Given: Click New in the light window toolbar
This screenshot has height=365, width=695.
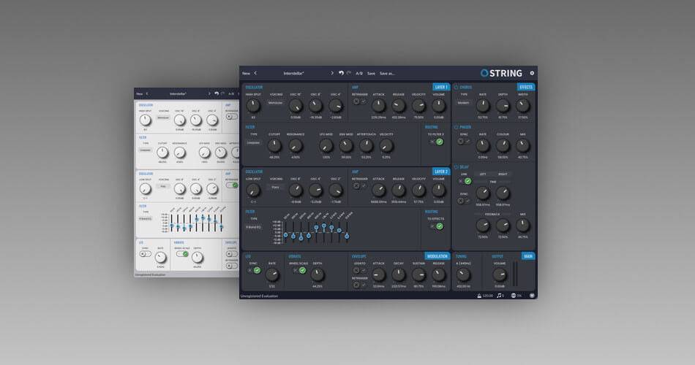Looking at the screenshot, I should point(140,93).
